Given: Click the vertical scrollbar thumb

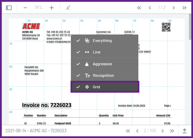Looking at the screenshot, I should (x=190, y=27).
